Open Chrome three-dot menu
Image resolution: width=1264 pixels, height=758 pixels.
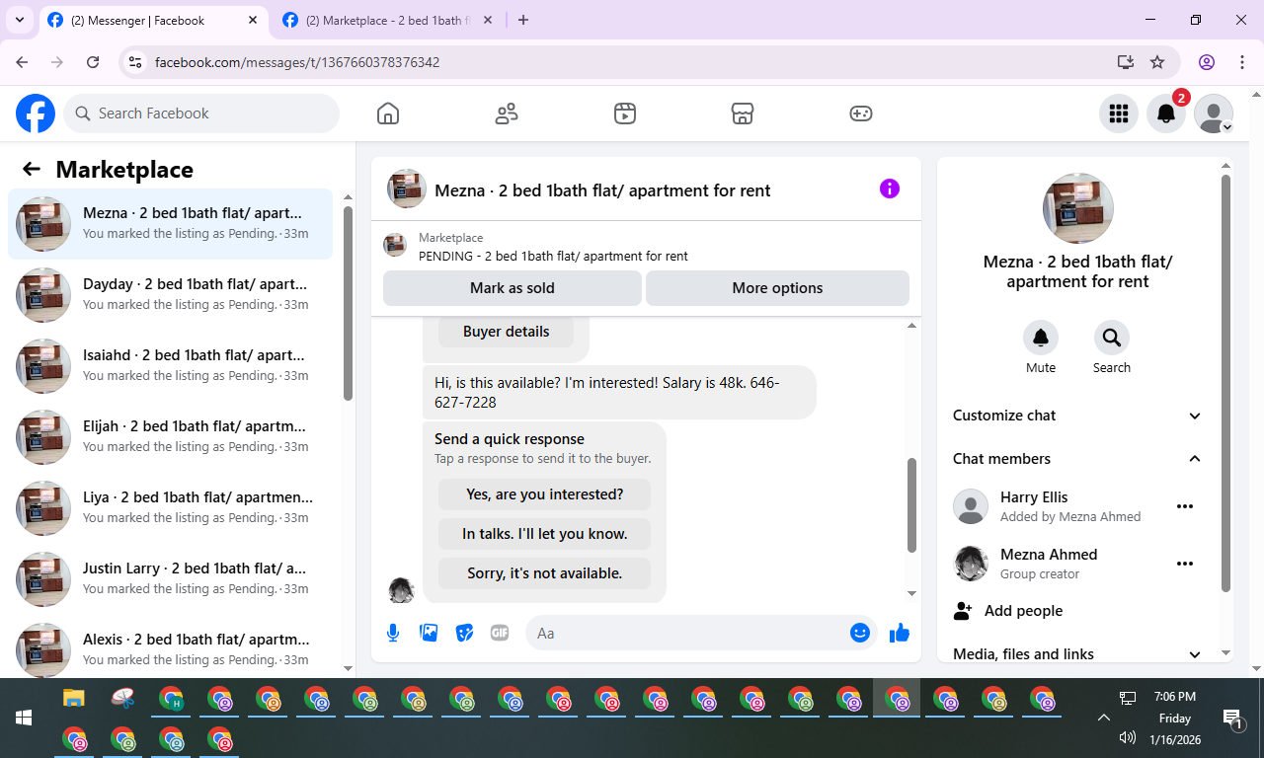[1242, 62]
